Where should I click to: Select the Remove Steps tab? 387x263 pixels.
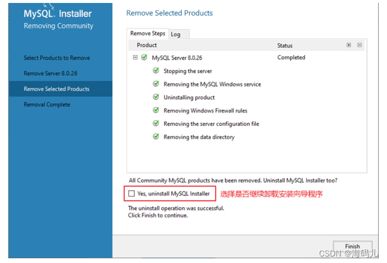(x=148, y=33)
